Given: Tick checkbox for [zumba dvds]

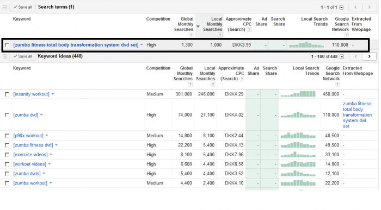Looking at the screenshot, I should tap(7, 174).
